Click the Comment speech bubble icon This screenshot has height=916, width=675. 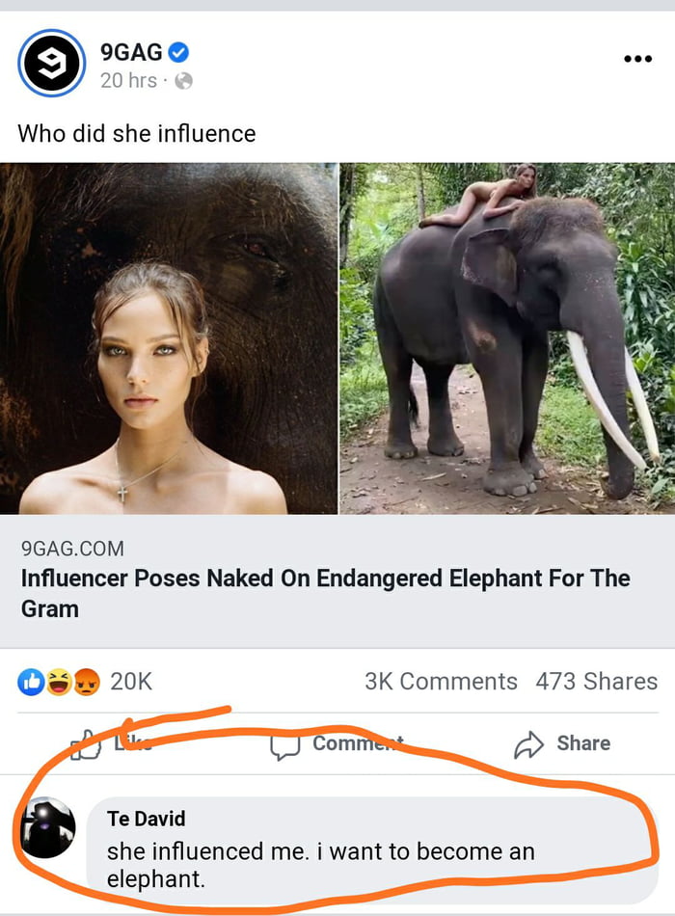point(287,742)
